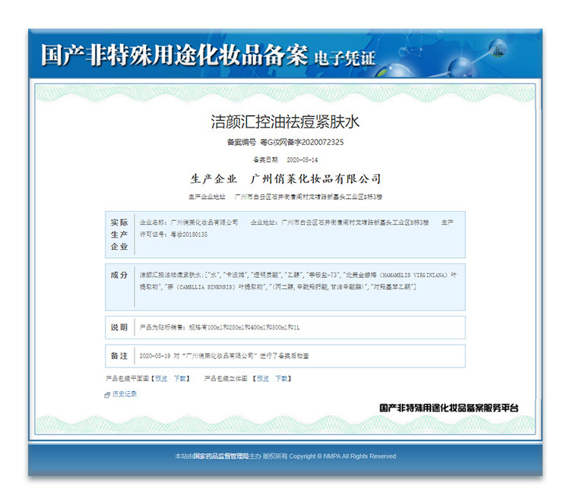This screenshot has width=570, height=495.
Task: Download the 产品包装立体图 file
Action: click(x=281, y=378)
